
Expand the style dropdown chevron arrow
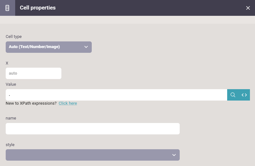click(174, 155)
